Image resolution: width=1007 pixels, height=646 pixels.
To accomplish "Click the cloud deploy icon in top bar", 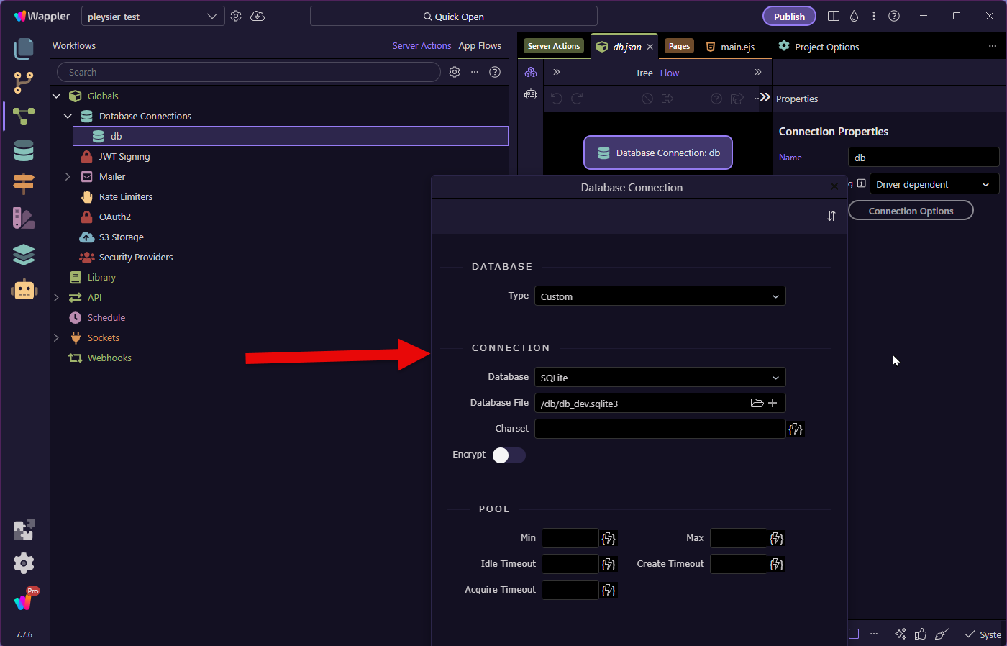I will [x=258, y=16].
